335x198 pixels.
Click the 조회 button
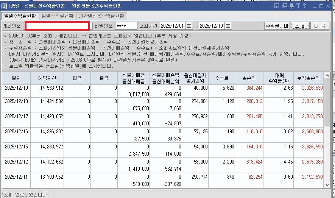coord(300,26)
